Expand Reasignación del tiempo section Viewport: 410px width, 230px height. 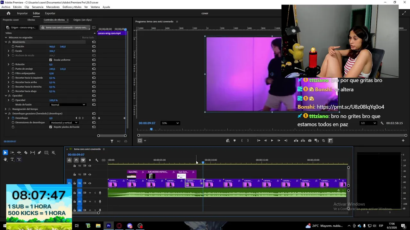6,109
